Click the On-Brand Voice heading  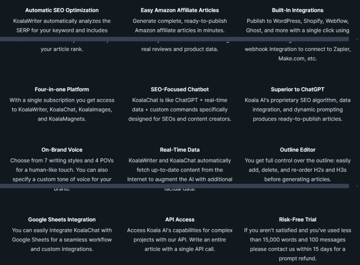(62, 150)
